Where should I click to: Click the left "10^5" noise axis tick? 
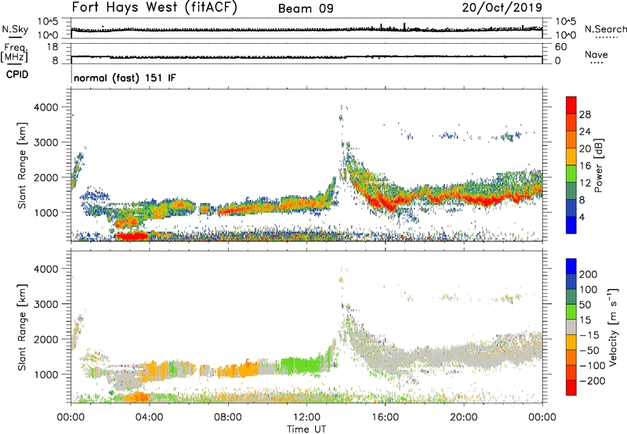pos(48,22)
